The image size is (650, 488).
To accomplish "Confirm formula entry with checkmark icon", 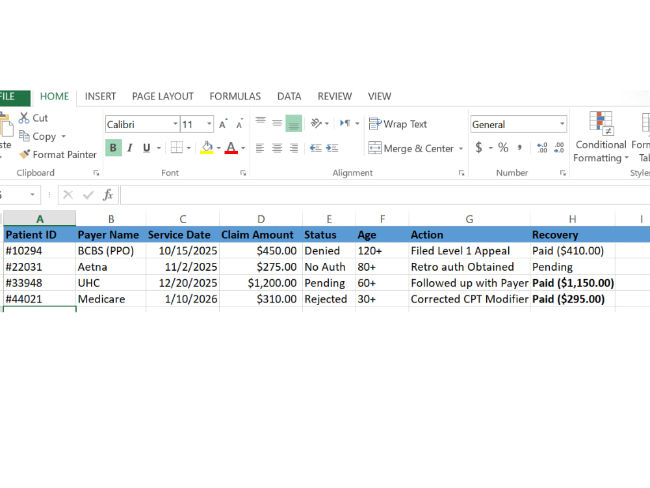I will click(x=88, y=195).
